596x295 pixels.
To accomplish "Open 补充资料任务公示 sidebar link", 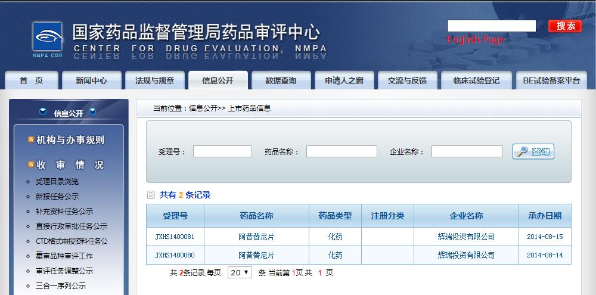I will (64, 212).
